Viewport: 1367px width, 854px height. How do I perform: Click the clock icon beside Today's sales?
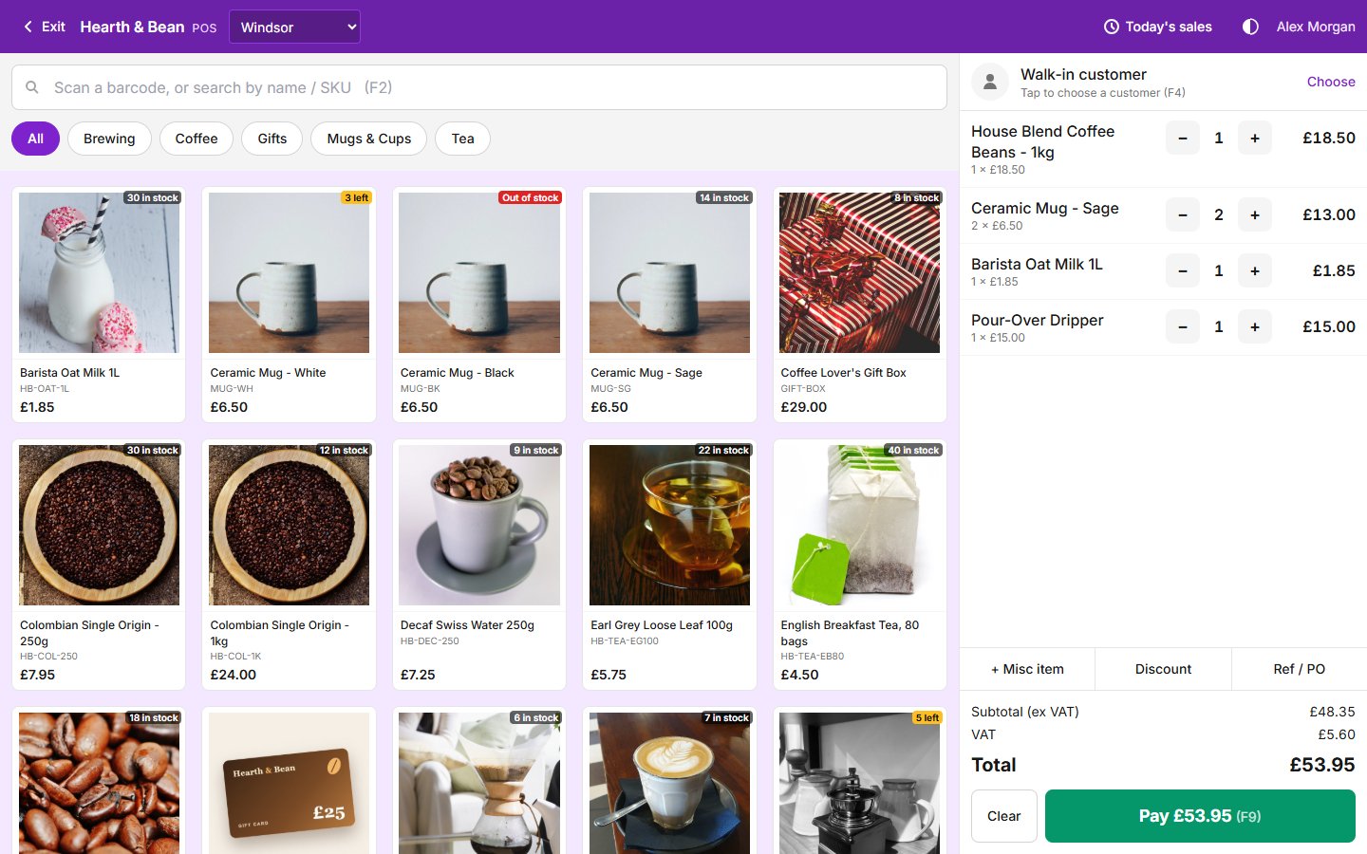coord(1112,27)
